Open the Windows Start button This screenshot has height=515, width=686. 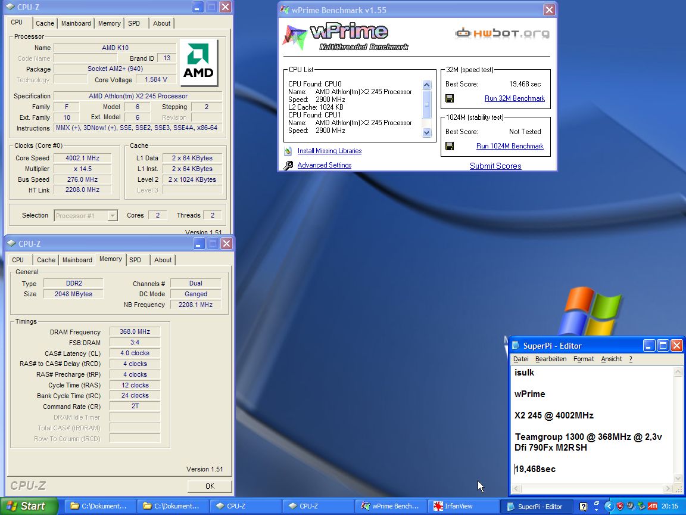point(29,506)
